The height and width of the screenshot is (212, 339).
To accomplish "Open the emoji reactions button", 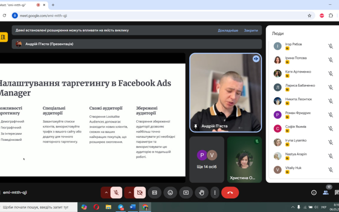I will point(170,192).
